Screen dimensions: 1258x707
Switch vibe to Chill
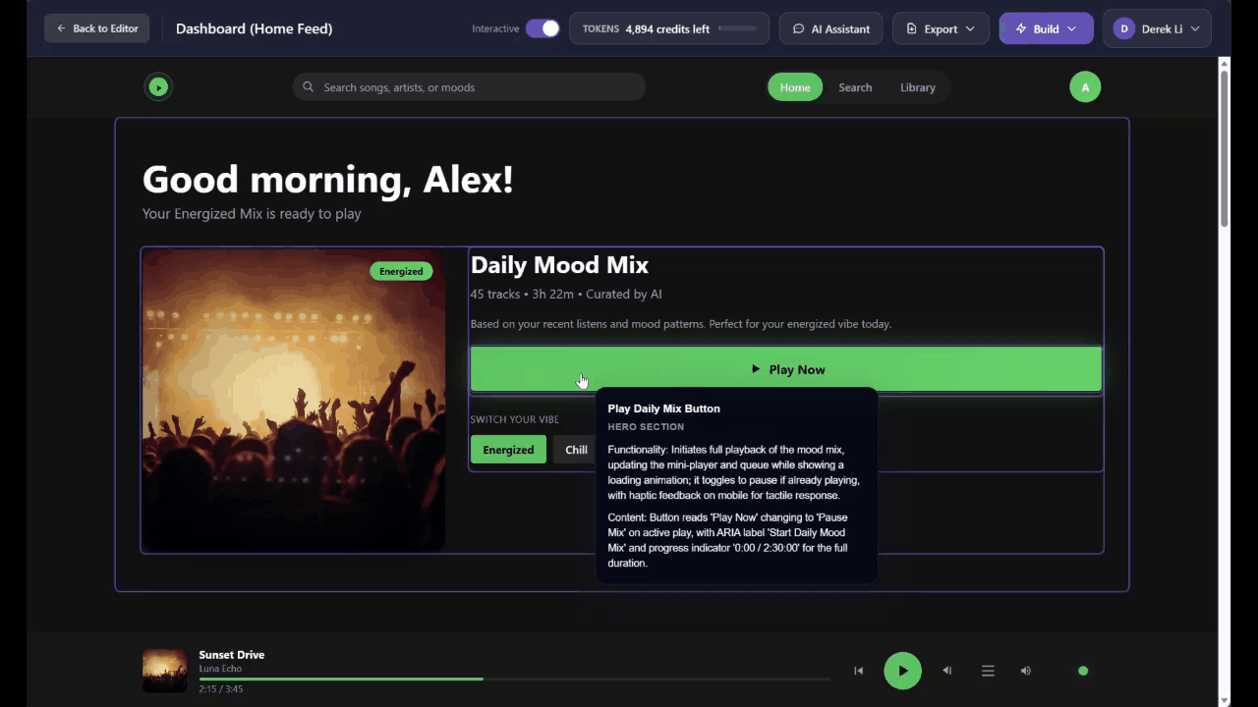pos(575,450)
